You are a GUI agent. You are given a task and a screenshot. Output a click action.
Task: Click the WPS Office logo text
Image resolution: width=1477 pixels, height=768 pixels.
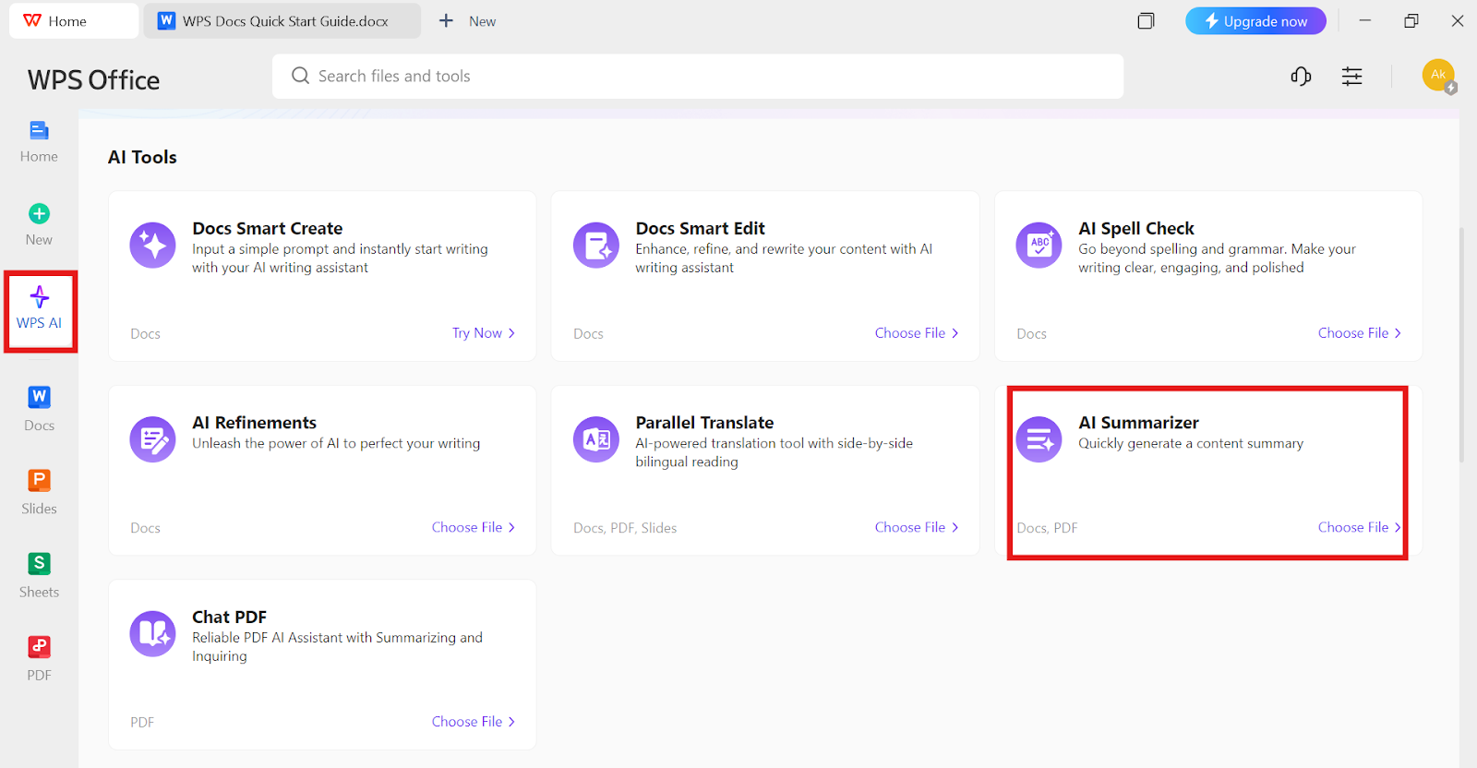(93, 80)
